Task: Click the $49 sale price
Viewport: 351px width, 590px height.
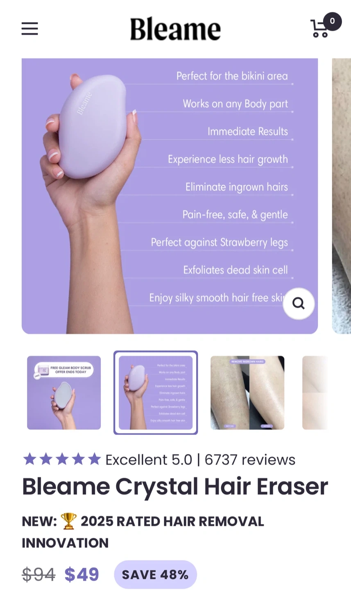Action: point(82,574)
